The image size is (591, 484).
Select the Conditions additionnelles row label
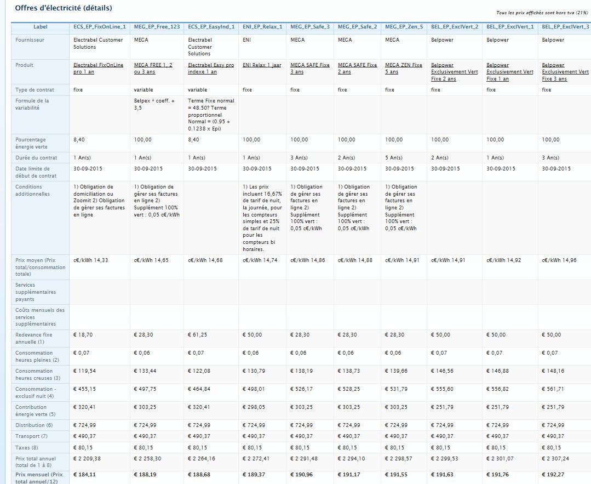[32, 190]
